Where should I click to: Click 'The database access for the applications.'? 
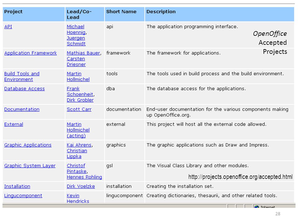196,89
